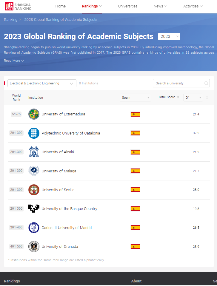Click Spain flag in Polytechnic University of Catalonia row
Viewport: 217px width, 286px height.
tap(135, 133)
